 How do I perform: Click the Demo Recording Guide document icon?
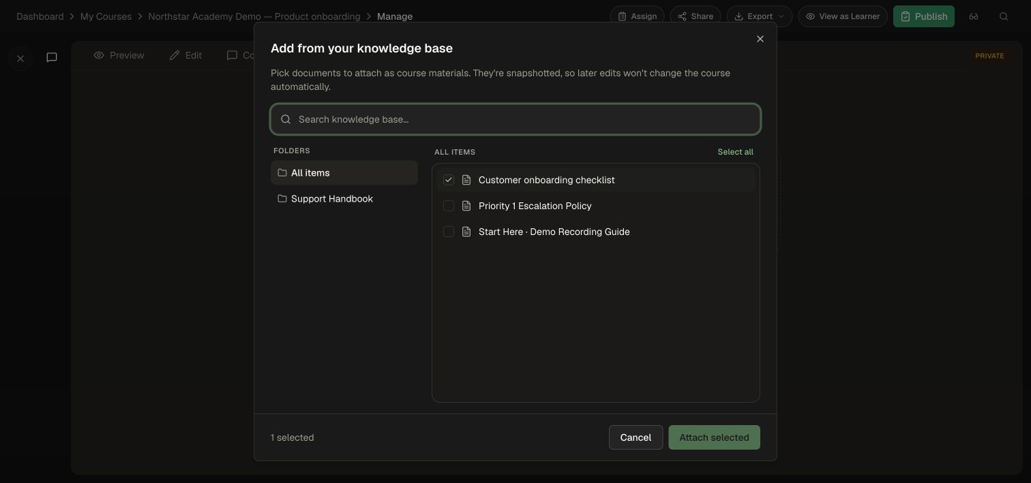click(x=466, y=232)
